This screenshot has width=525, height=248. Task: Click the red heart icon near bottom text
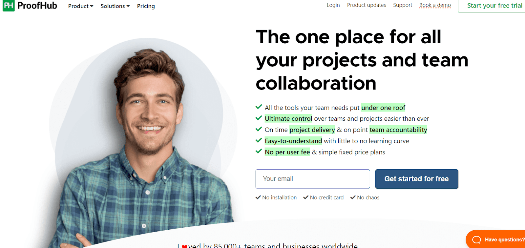[184, 246]
